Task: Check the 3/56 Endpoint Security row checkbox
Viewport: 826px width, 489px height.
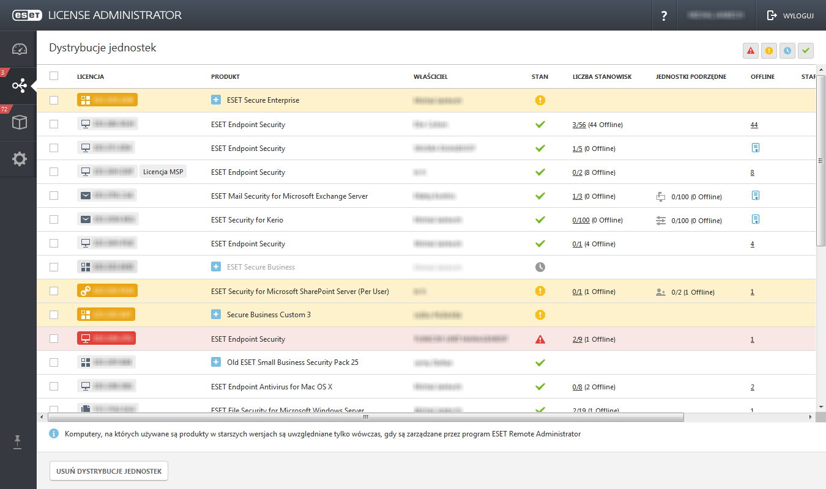Action: click(54, 124)
